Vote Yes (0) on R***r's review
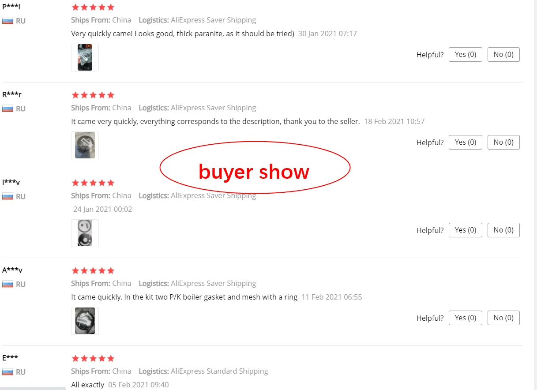 466,142
